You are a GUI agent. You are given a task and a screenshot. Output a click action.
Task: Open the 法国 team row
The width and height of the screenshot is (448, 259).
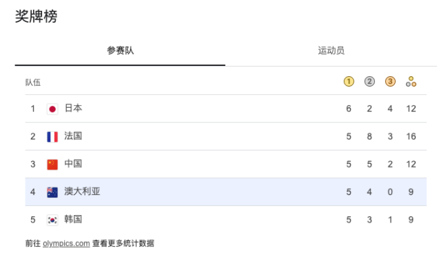[x=225, y=137]
